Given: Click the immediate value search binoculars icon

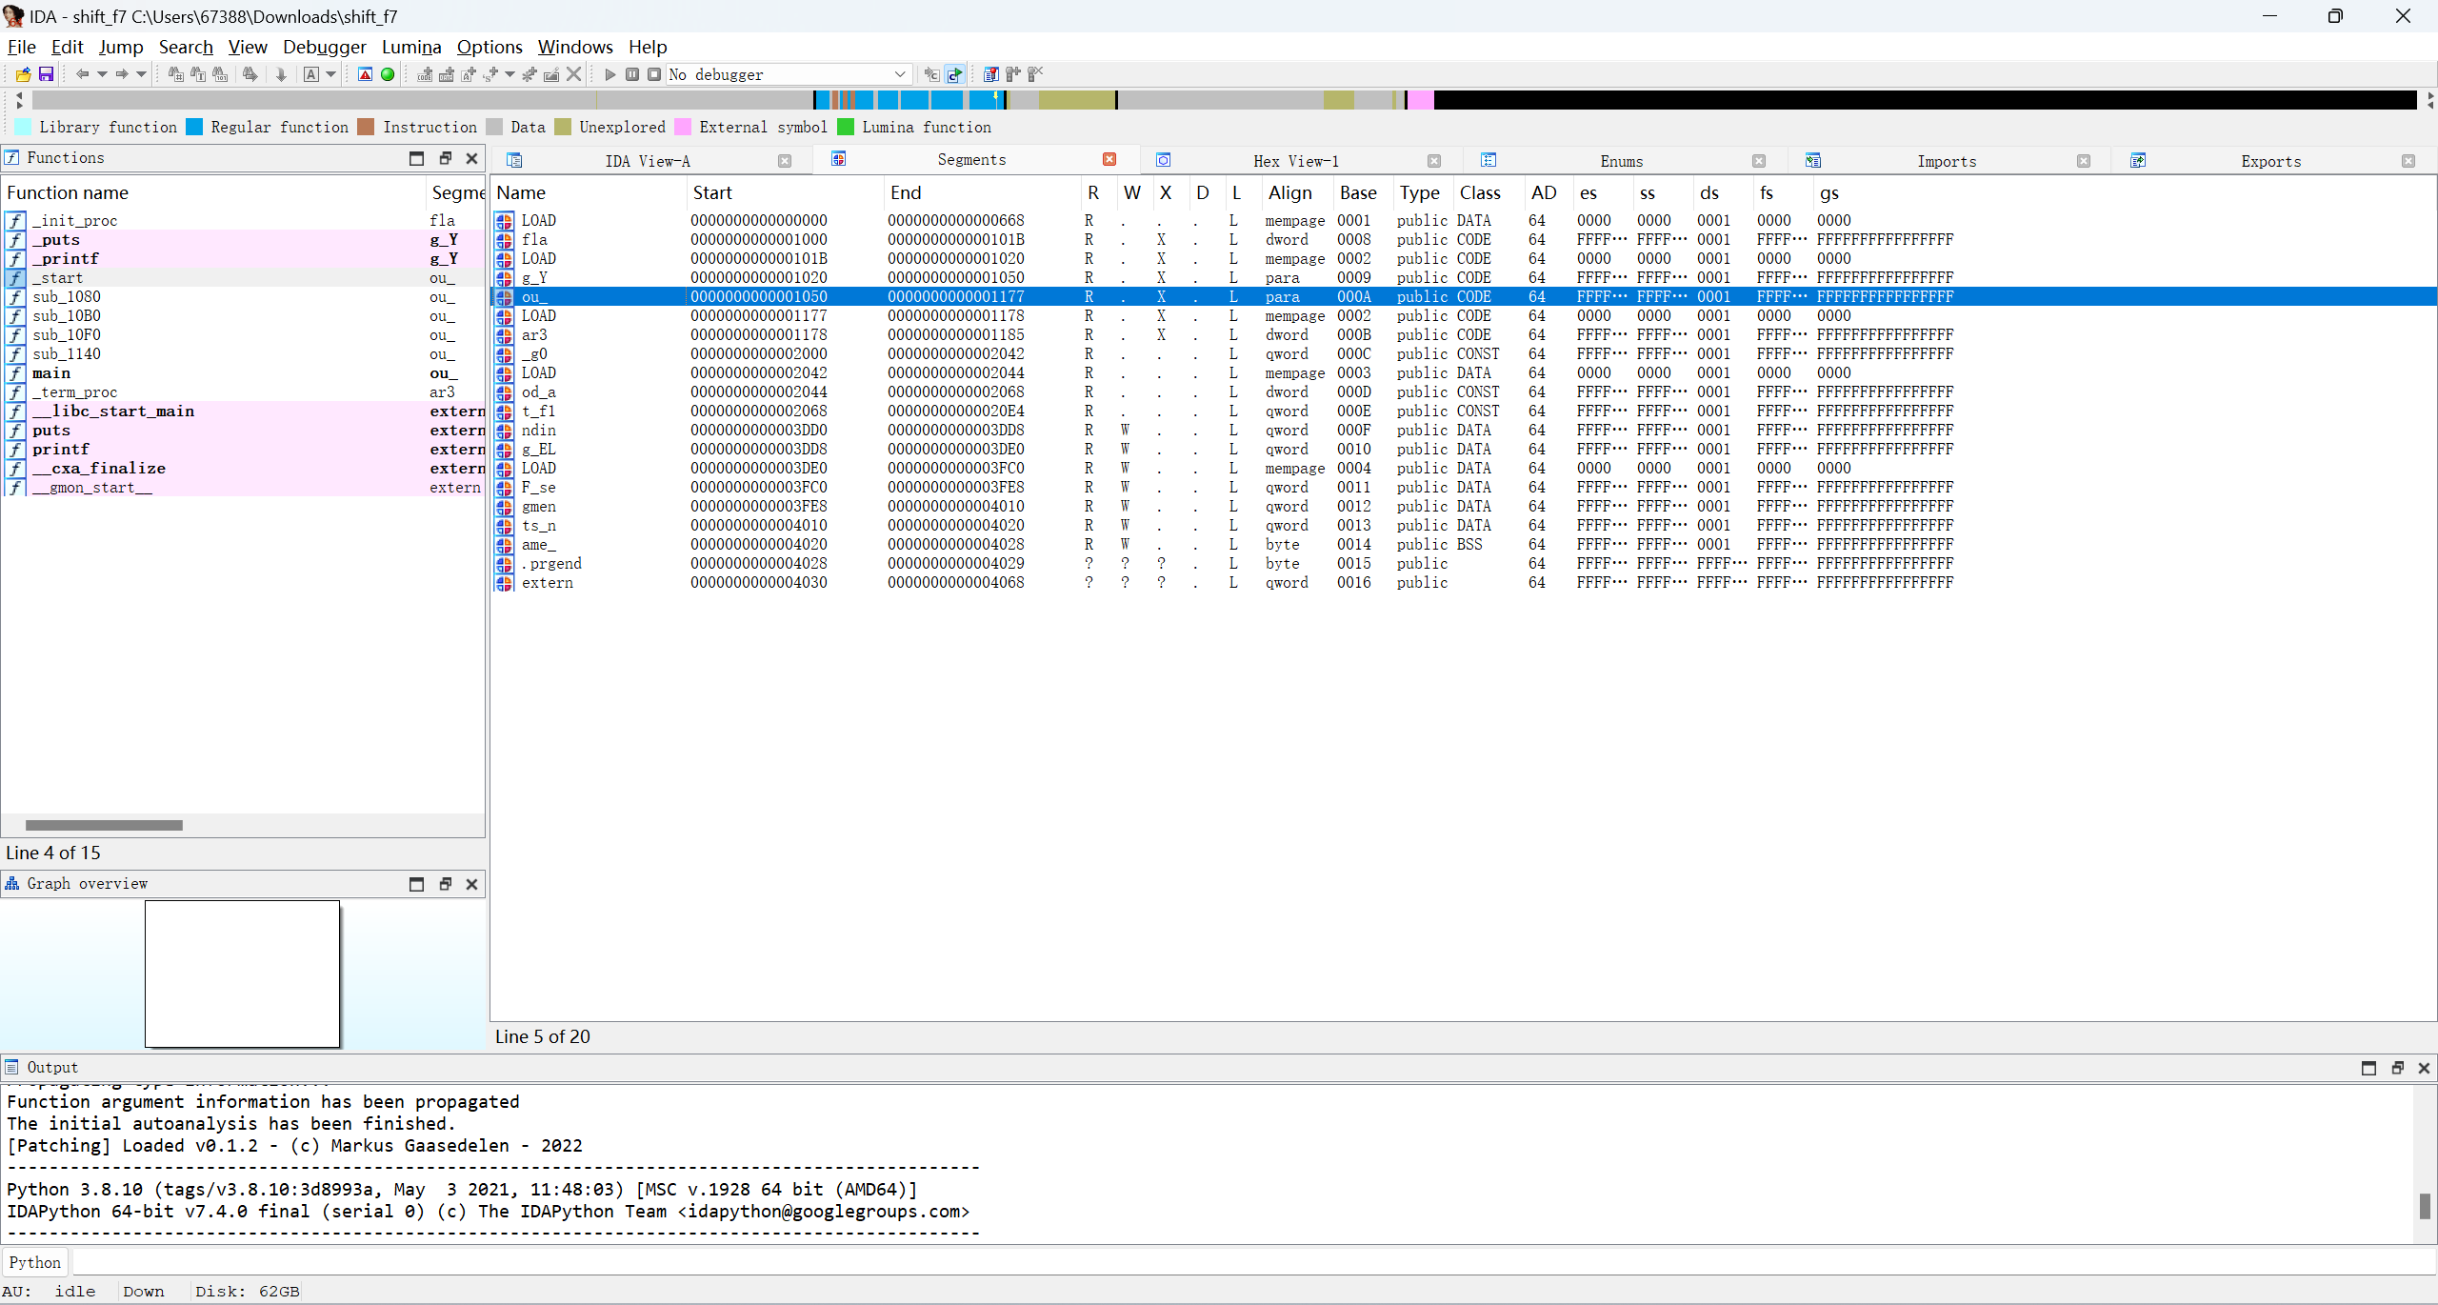Looking at the screenshot, I should click(220, 74).
